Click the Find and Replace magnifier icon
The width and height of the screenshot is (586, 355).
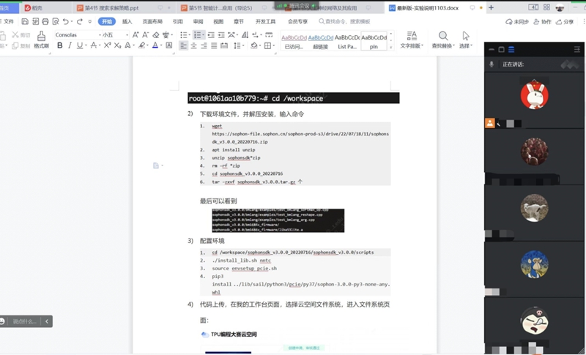tap(442, 36)
